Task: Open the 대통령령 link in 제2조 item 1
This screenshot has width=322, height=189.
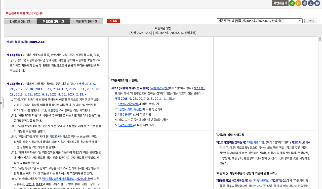Action: tap(53, 110)
